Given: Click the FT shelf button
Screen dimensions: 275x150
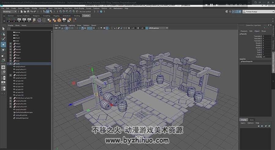Looking at the screenshot, I should tap(14, 20).
